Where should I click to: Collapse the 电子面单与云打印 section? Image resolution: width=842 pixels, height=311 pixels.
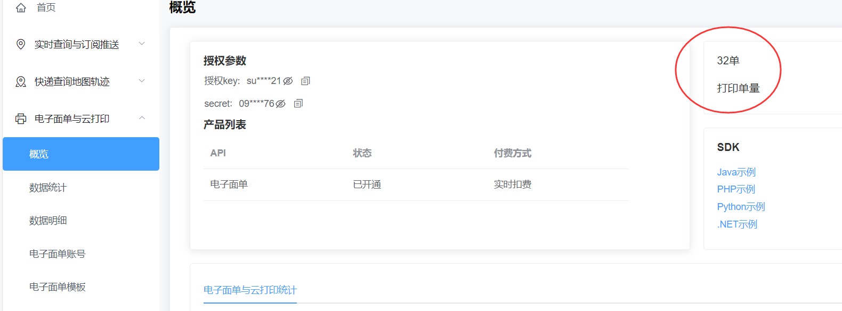click(142, 118)
